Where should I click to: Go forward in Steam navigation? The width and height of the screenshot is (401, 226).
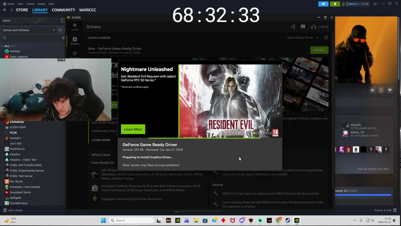[x=11, y=10]
